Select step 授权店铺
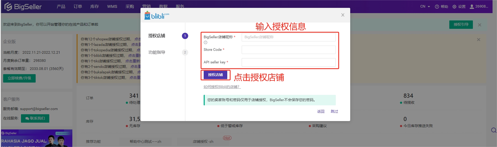The image size is (497, 147). pyautogui.click(x=157, y=36)
